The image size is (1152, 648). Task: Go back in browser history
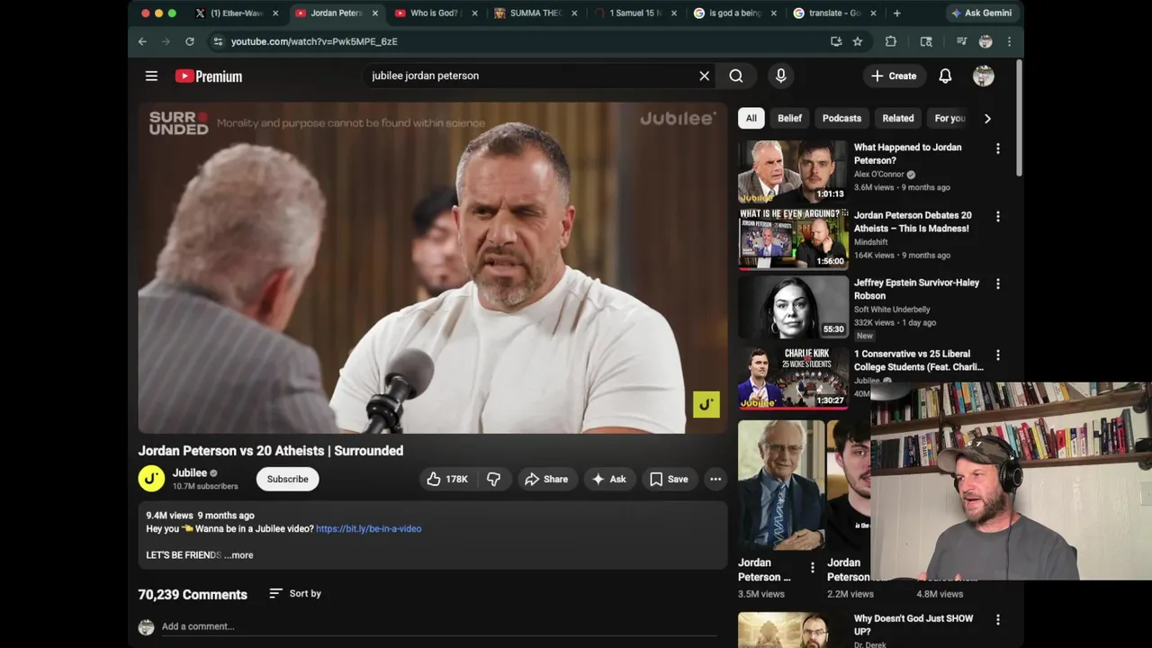[x=142, y=41]
